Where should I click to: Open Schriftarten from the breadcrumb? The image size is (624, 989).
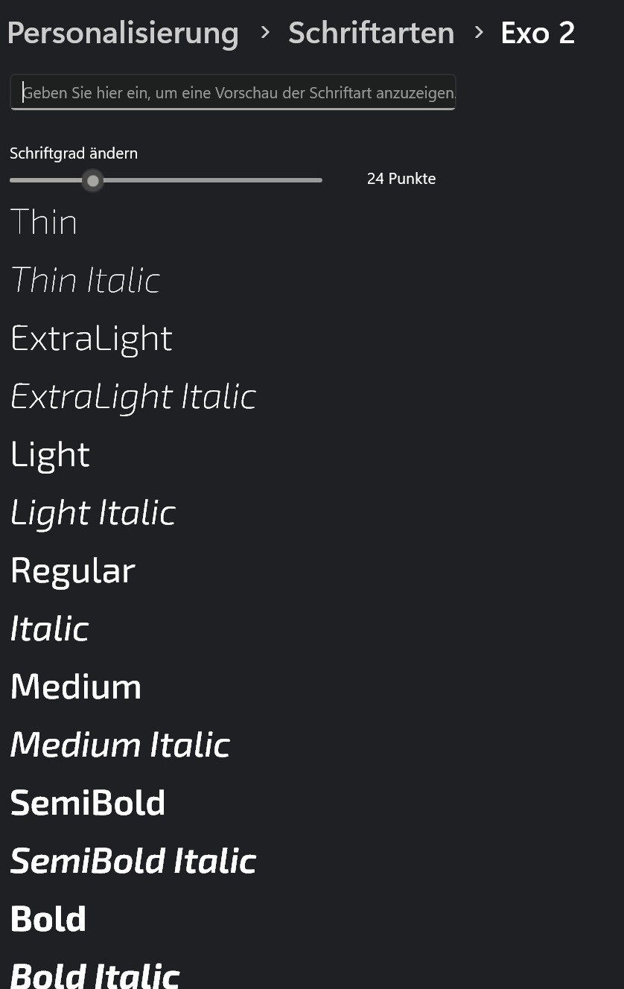pos(371,33)
